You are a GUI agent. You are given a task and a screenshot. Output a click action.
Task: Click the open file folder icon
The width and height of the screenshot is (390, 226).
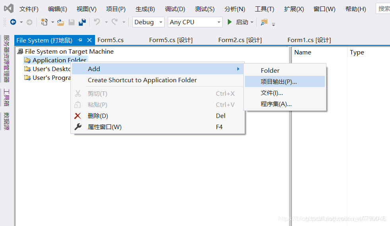[60, 22]
